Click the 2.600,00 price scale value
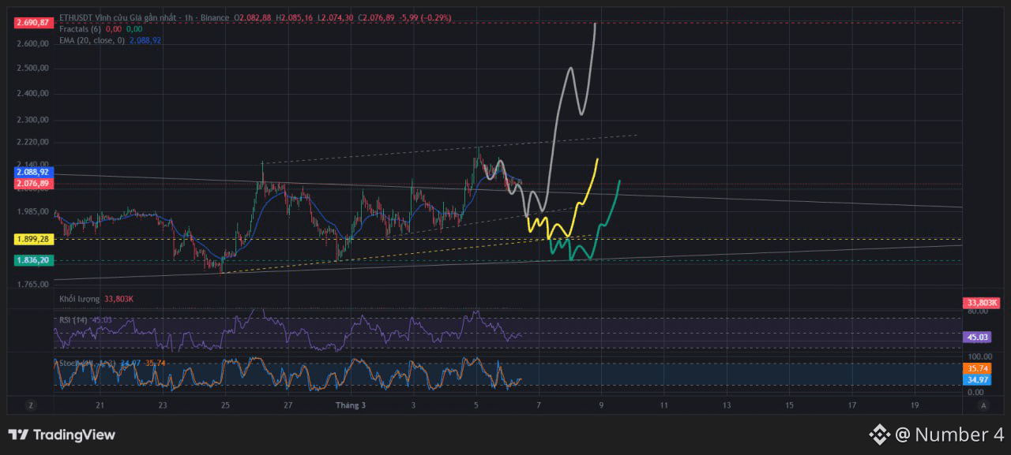The width and height of the screenshot is (1011, 455). pos(32,44)
